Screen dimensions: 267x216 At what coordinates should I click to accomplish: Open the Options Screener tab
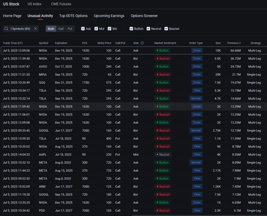click(x=144, y=16)
